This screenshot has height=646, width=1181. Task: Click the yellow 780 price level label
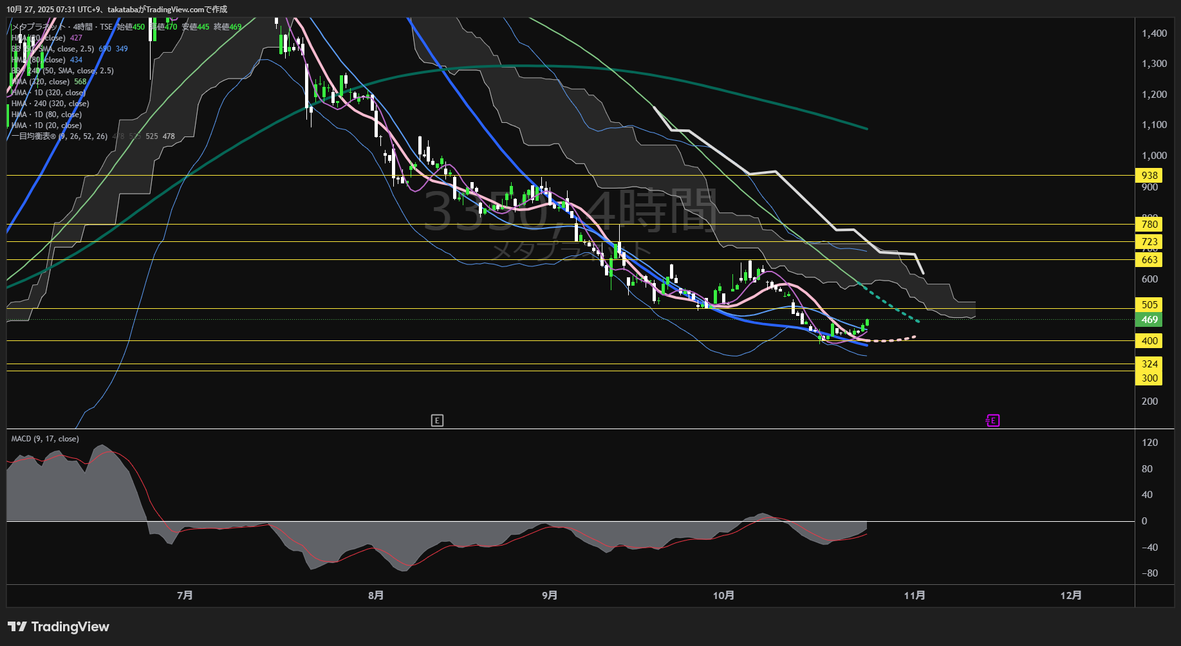tap(1149, 225)
